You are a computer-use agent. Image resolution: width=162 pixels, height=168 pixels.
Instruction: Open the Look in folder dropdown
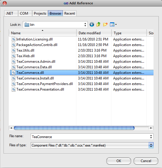[x=85, y=25]
